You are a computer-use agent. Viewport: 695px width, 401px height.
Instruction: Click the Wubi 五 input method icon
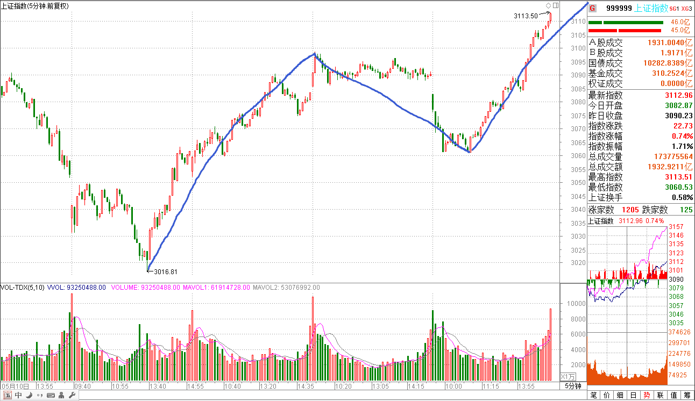coord(7,396)
